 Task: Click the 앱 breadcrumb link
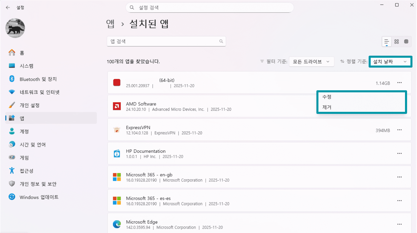coord(110,24)
